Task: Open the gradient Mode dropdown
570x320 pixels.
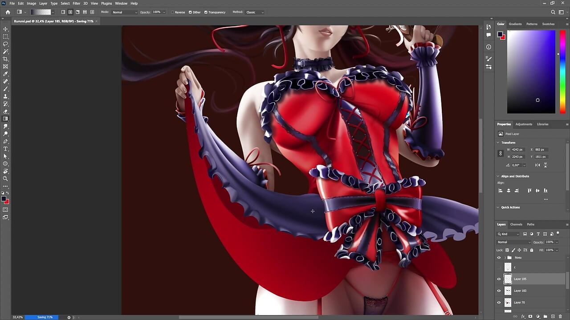Action: pyautogui.click(x=125, y=12)
